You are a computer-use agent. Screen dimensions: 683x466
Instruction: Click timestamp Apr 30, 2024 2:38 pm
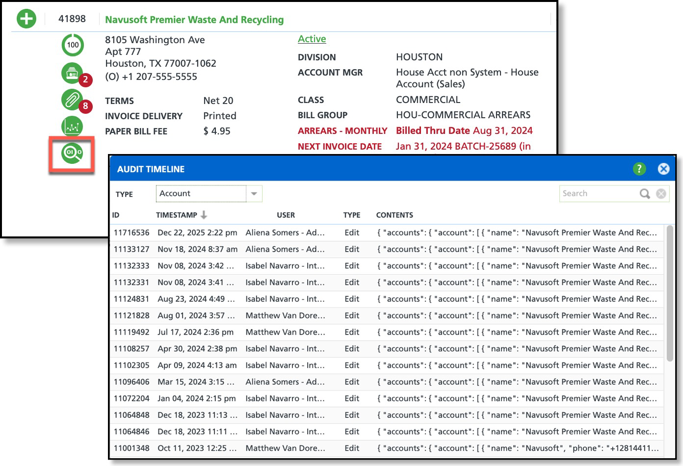click(197, 349)
